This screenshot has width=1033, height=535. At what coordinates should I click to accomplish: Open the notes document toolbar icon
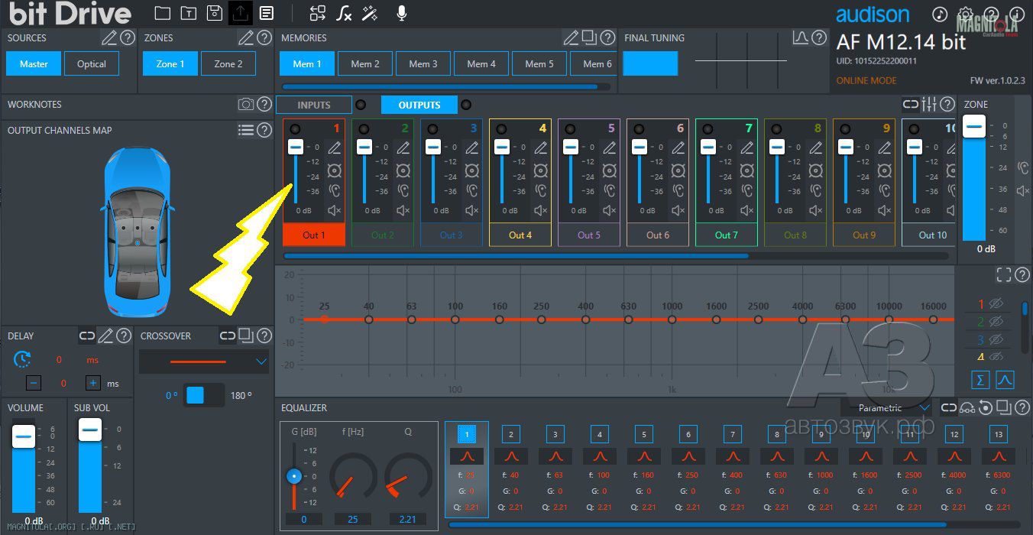tap(266, 13)
